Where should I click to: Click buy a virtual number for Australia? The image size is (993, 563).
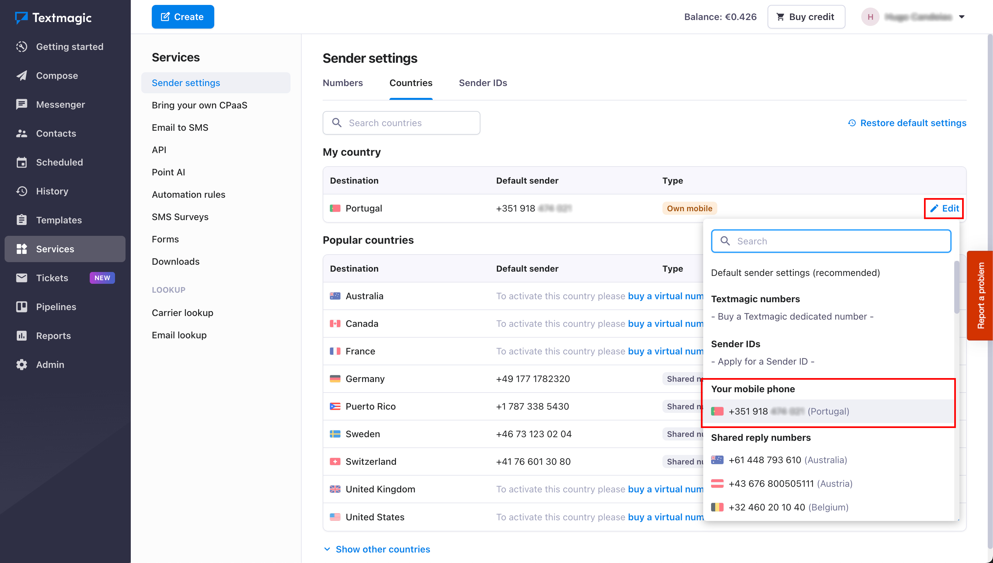tap(666, 296)
